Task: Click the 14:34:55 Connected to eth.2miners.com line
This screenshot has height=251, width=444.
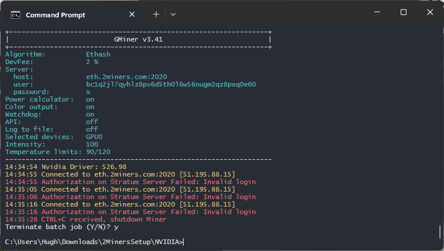Action: (120, 174)
